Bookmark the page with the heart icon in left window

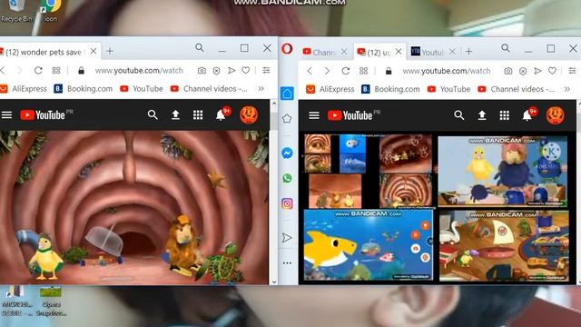coord(246,70)
